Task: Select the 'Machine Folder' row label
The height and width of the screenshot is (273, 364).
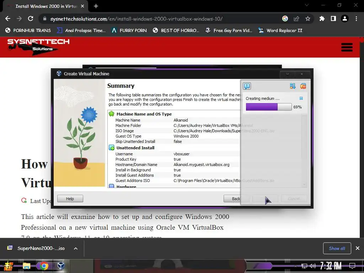Action: 128,125
